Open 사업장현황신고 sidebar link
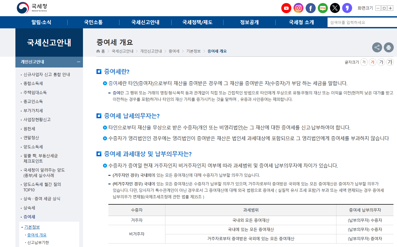Image resolution: width=397 pixels, height=247 pixels. tap(37, 120)
